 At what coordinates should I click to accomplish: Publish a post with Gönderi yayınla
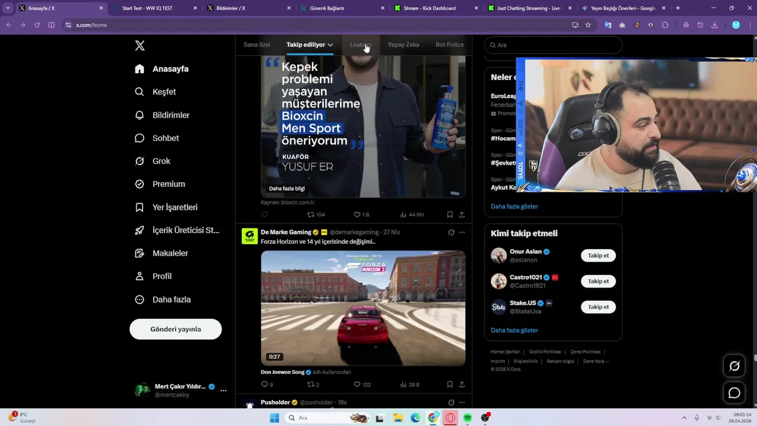tap(176, 329)
